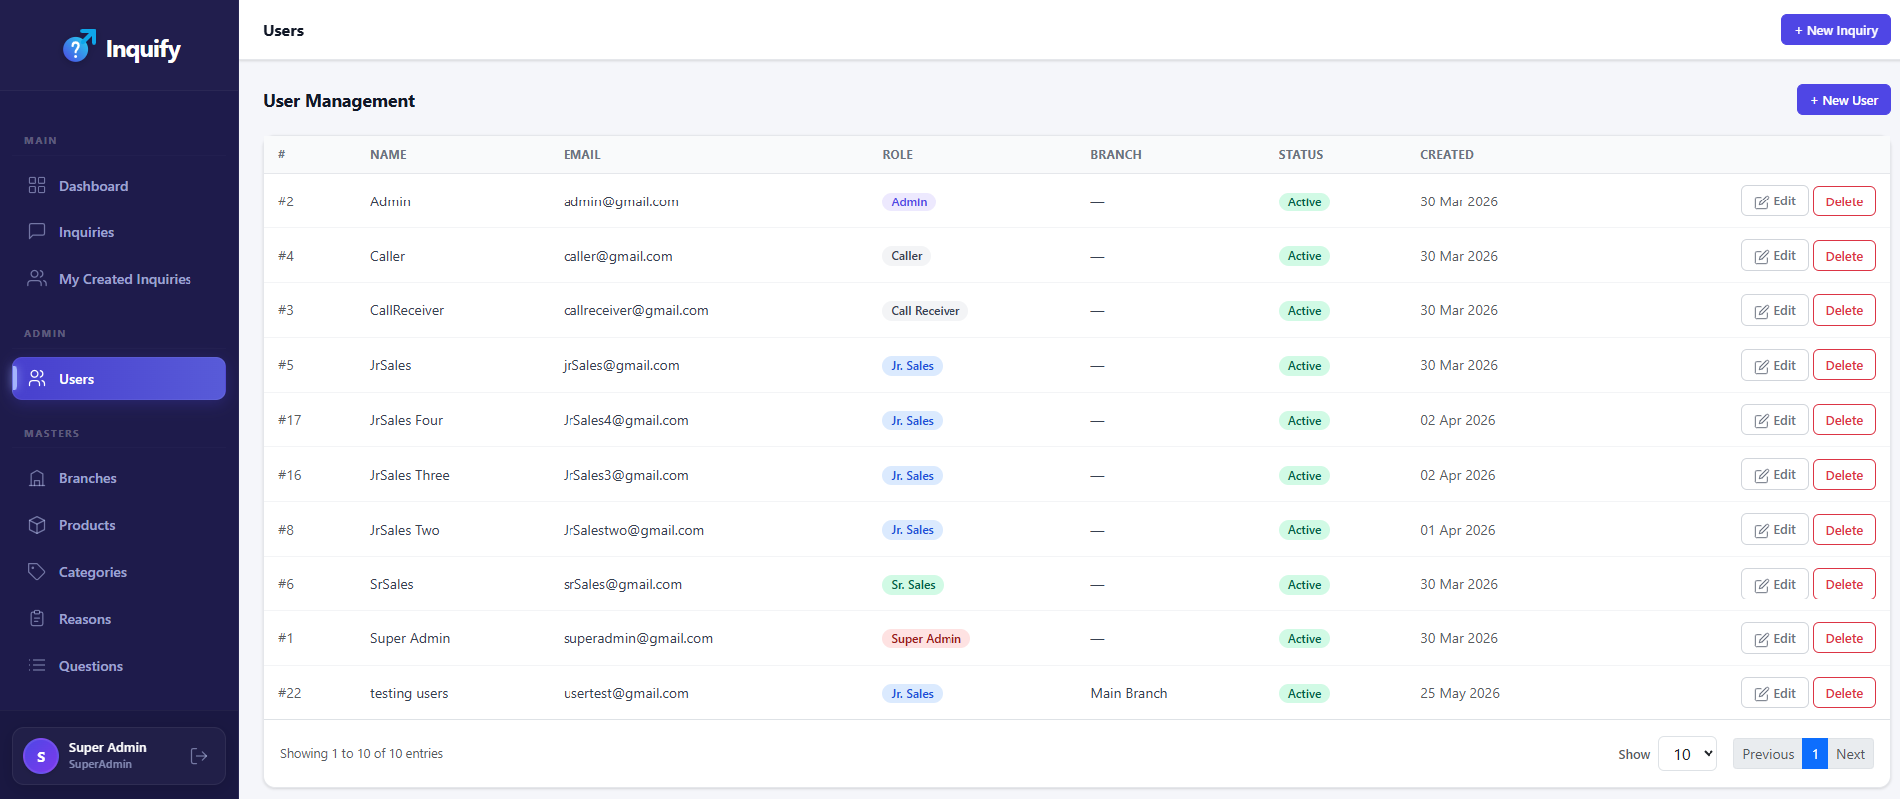Delete the Caller user
This screenshot has width=1900, height=799.
click(x=1844, y=256)
